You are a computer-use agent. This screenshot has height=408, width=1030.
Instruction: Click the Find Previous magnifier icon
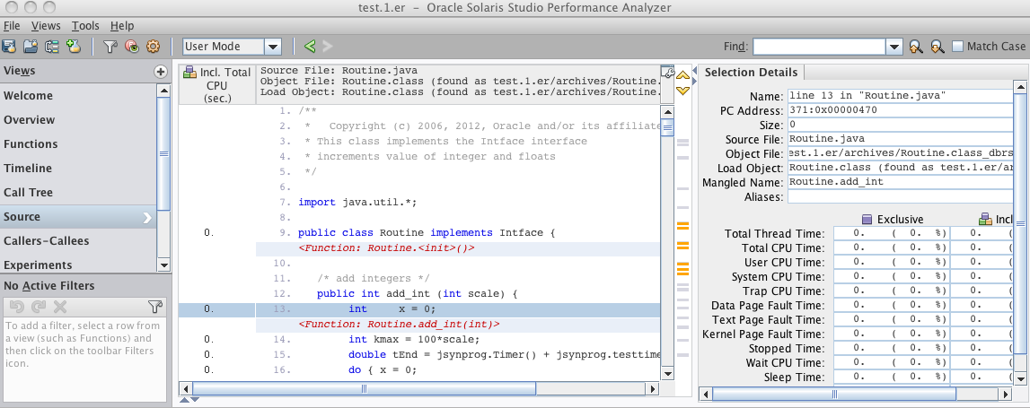[916, 47]
